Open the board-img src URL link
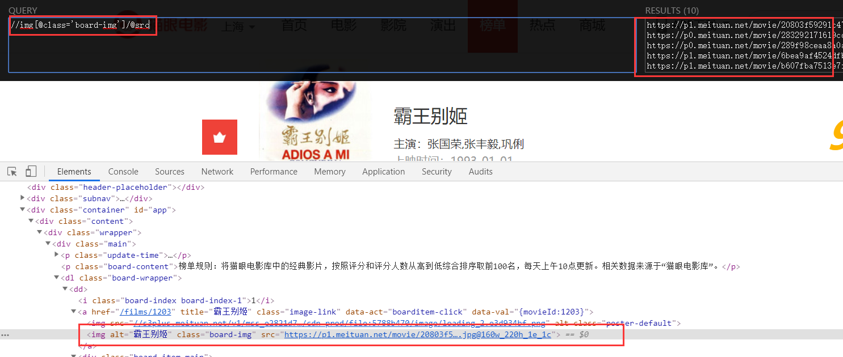 [x=418, y=334]
